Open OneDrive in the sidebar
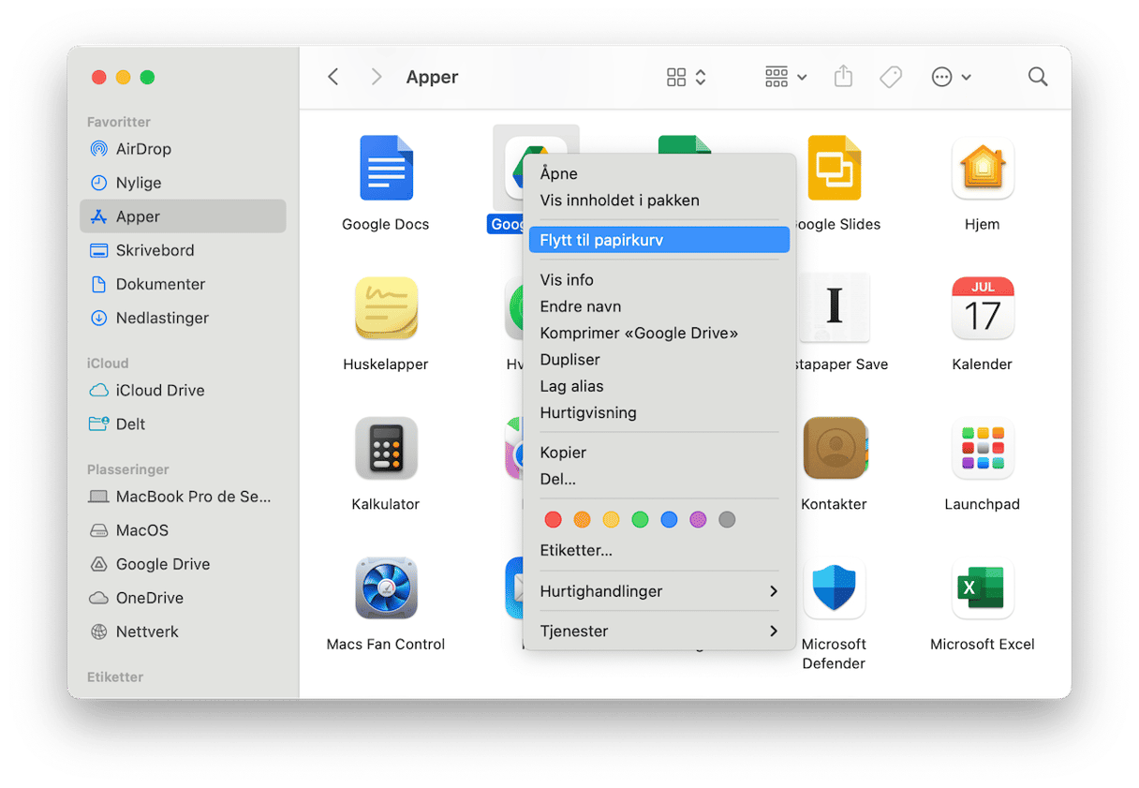The width and height of the screenshot is (1139, 788). 183,598
